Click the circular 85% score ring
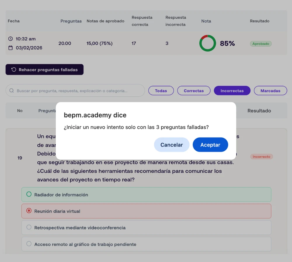The image size is (292, 262). click(x=207, y=43)
